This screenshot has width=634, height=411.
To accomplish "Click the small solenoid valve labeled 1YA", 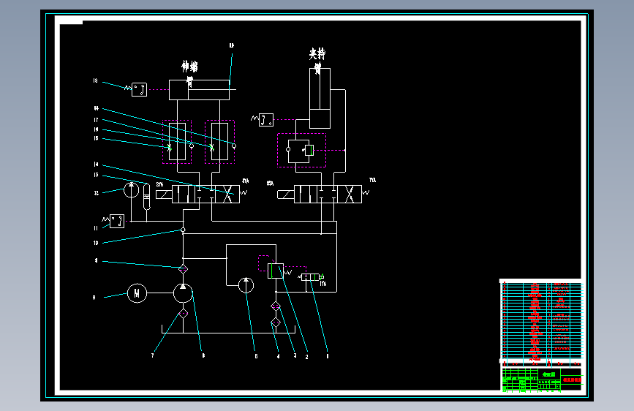I will pyautogui.click(x=311, y=277).
